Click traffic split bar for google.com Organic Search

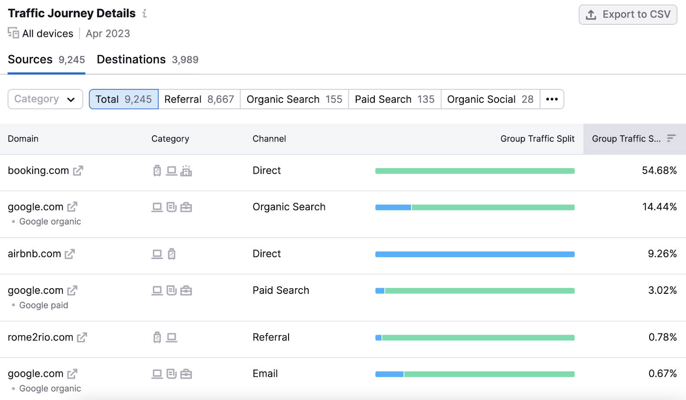point(475,207)
